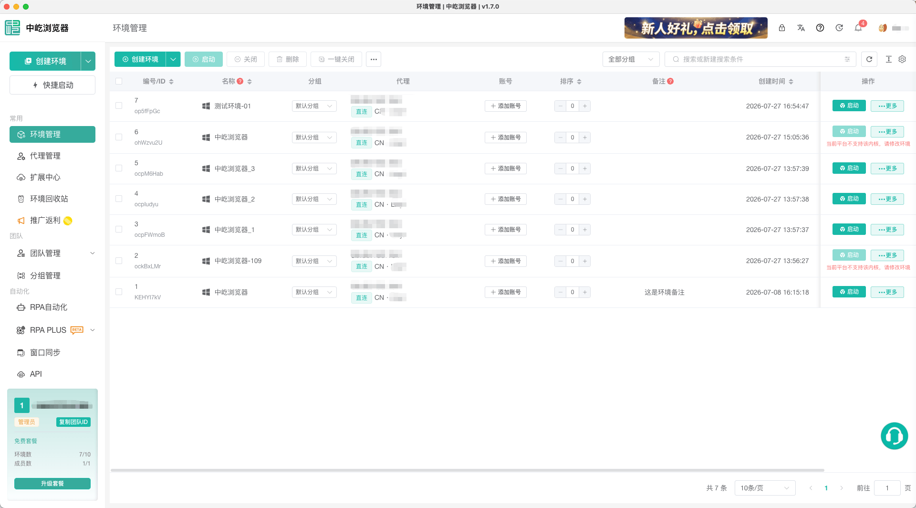Open 环境回收站 in the sidebar
The width and height of the screenshot is (916, 508).
click(x=52, y=199)
